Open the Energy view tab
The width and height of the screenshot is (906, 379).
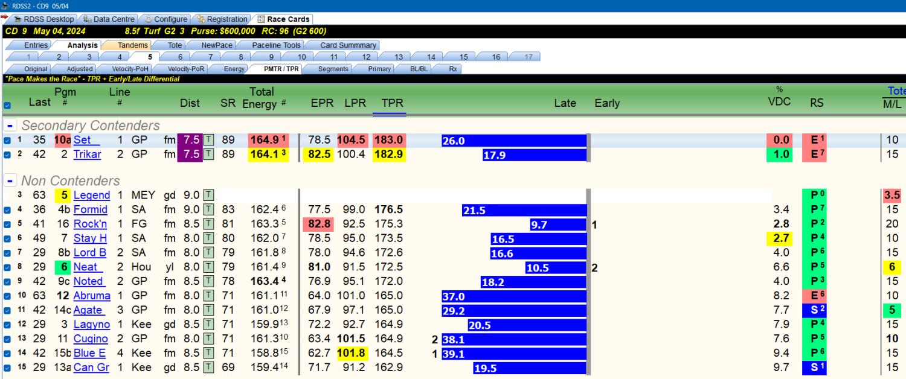(x=234, y=69)
